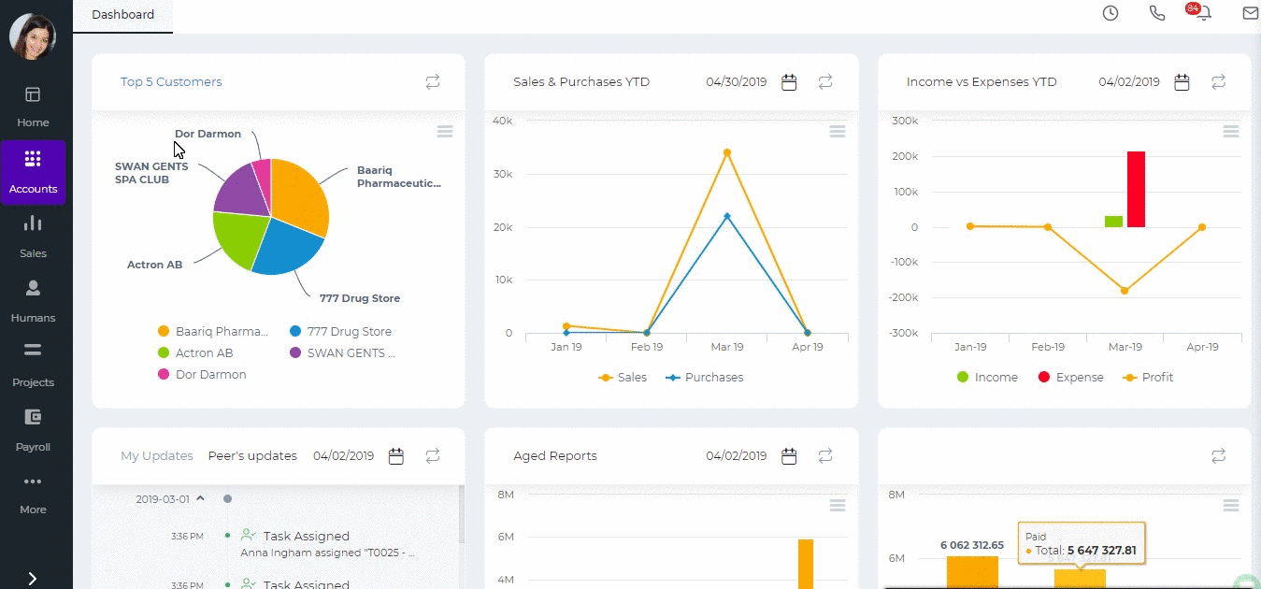The height and width of the screenshot is (589, 1261).
Task: Toggle Baariq Pharma legend entry
Action: [213, 332]
